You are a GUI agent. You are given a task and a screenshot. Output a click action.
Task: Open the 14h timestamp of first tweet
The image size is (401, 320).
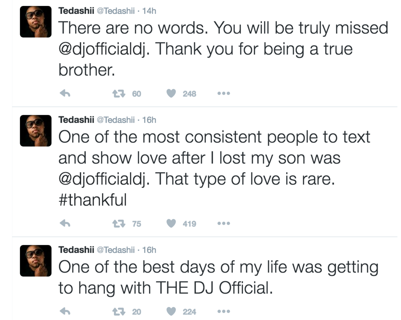(x=149, y=11)
